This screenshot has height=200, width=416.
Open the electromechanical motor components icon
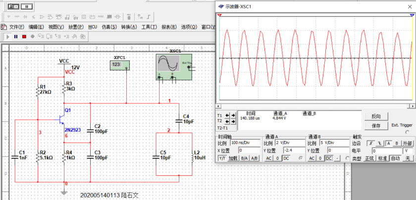[x=117, y=17]
